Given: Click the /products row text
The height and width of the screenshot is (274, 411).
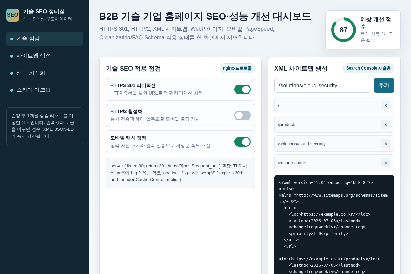Looking at the screenshot, I should pyautogui.click(x=287, y=124).
